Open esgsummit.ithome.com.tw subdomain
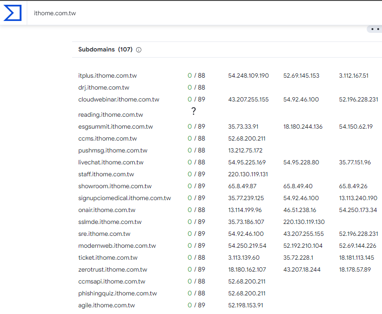This screenshot has width=382, height=314. point(116,127)
